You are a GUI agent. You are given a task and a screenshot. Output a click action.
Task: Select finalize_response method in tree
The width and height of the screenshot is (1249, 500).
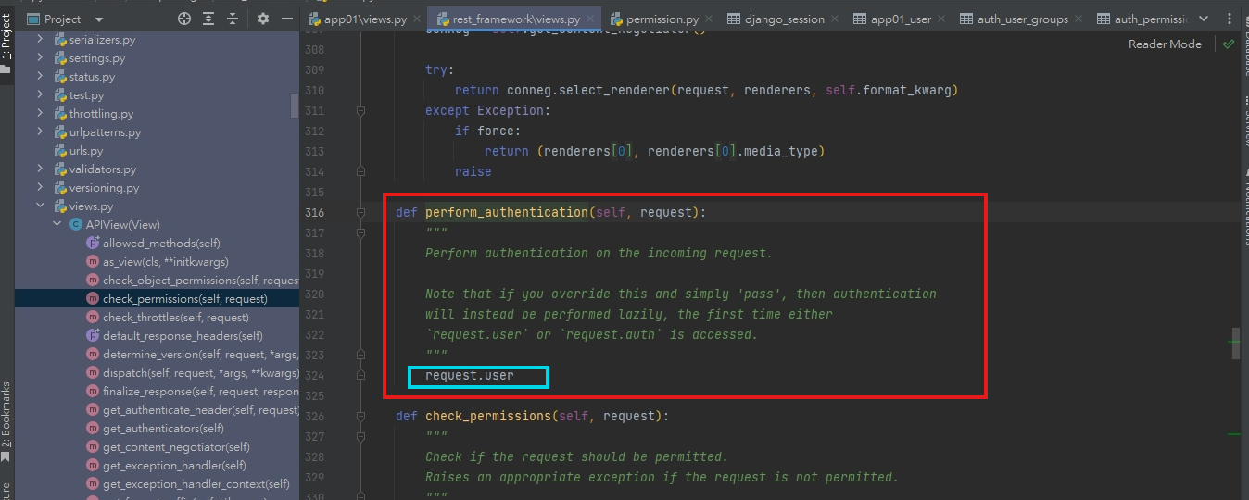pyautogui.click(x=193, y=392)
